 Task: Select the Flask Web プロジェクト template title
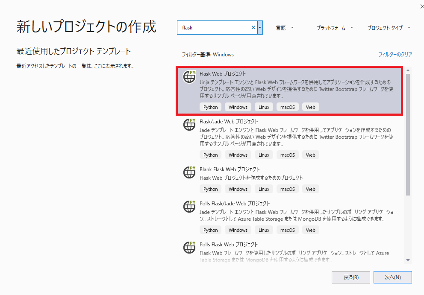(223, 74)
